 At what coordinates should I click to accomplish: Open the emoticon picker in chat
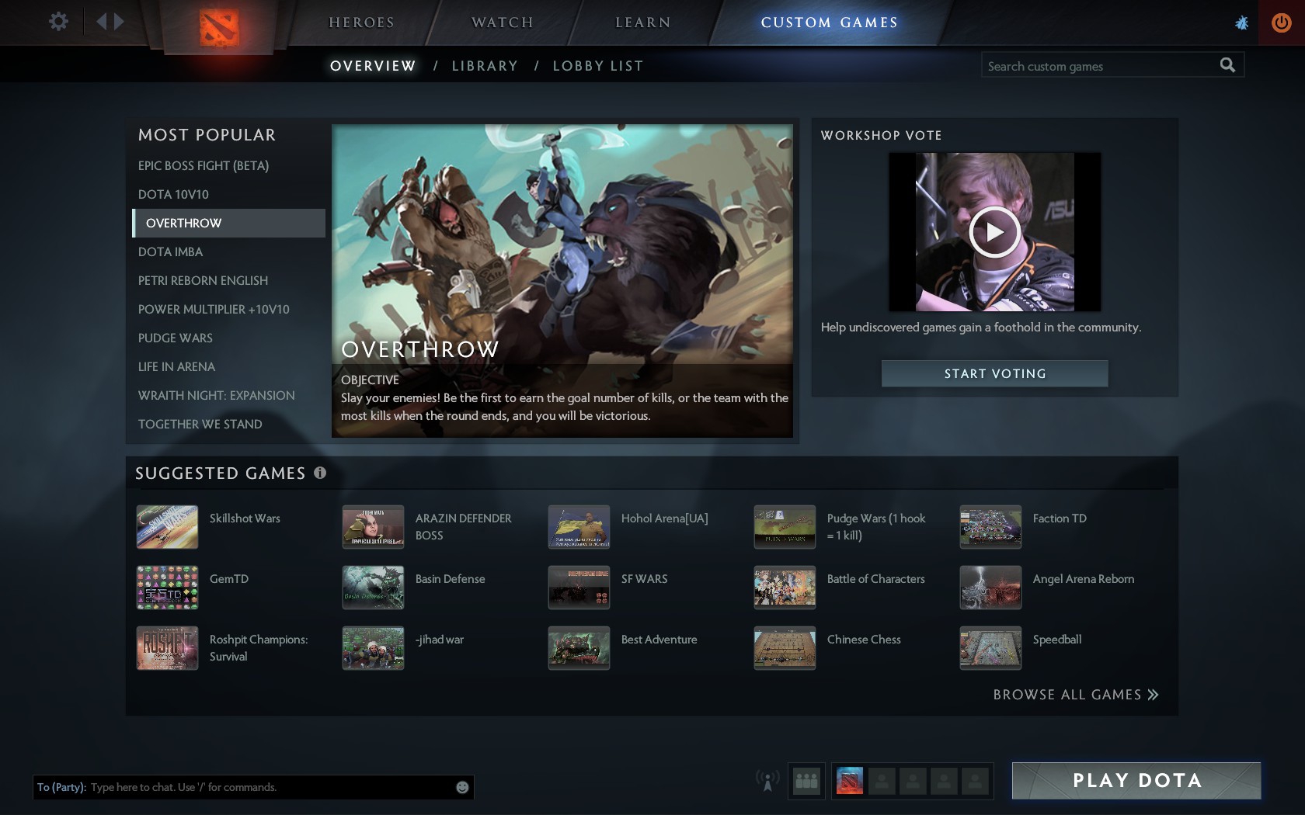coord(462,787)
